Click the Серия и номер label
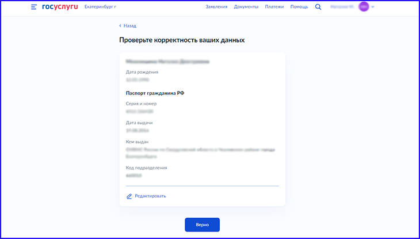Viewport: 420px width, 239px height. click(141, 104)
